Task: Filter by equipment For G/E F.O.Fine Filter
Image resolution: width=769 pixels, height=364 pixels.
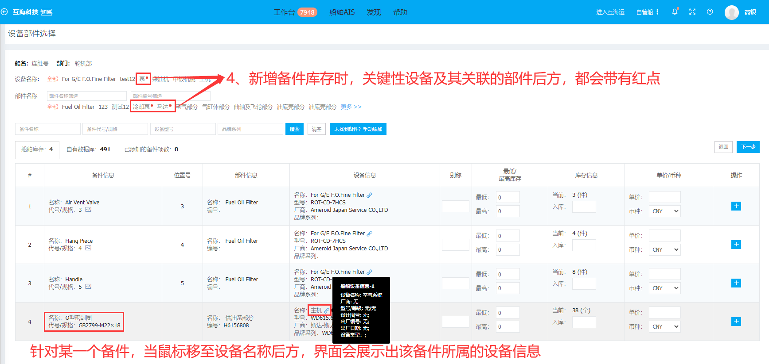Action: pyautogui.click(x=89, y=79)
